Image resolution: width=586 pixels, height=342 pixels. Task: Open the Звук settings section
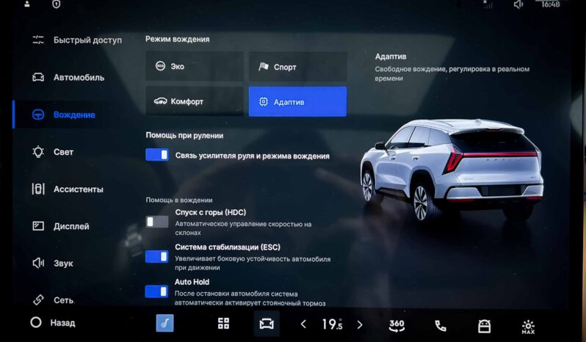tap(53, 263)
